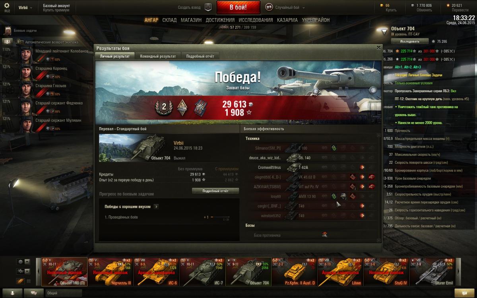
Task: Click the Подробный отчёт button under the credits table
Action: [215, 191]
